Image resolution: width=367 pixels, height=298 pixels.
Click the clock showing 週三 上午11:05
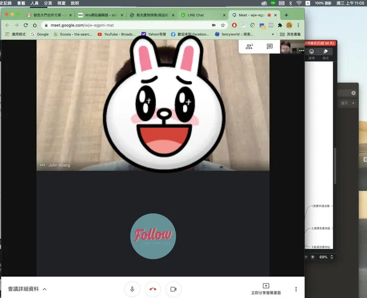coord(350,3)
